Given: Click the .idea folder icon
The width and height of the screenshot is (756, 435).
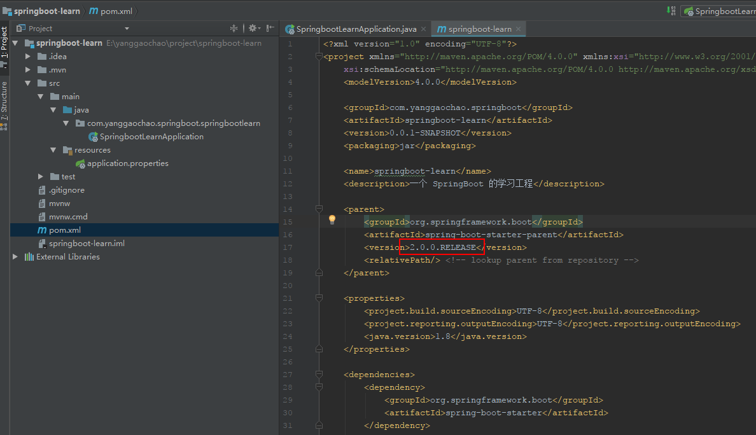Looking at the screenshot, I should tap(42, 57).
